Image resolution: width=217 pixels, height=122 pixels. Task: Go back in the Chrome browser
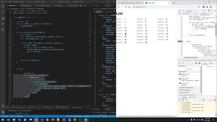[x=119, y=7]
